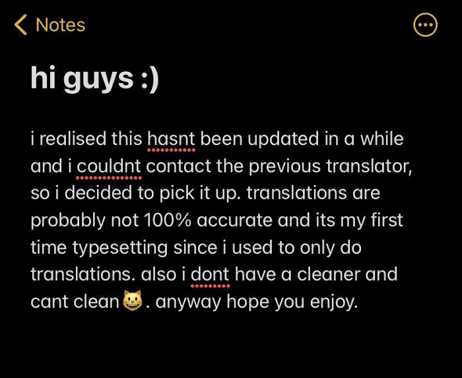Place cursor after "hope you enjoy."
Viewport: 462px width, 378px height.
pyautogui.click(x=358, y=301)
